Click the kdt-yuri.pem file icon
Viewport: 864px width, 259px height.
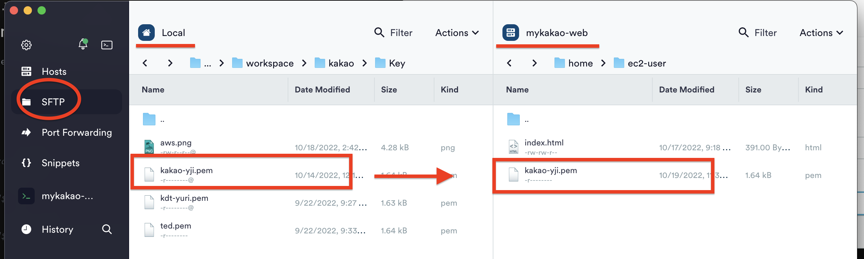149,202
